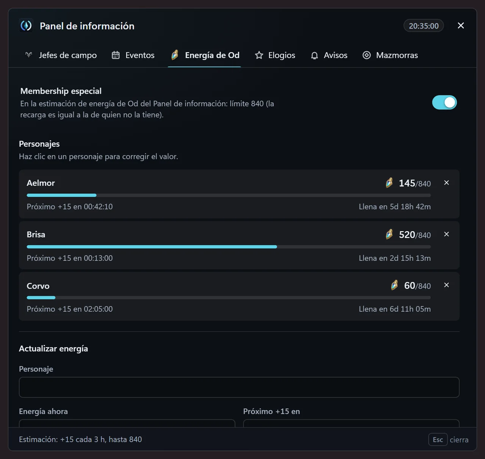
Task: Click the Elogios star icon
Action: click(x=259, y=55)
